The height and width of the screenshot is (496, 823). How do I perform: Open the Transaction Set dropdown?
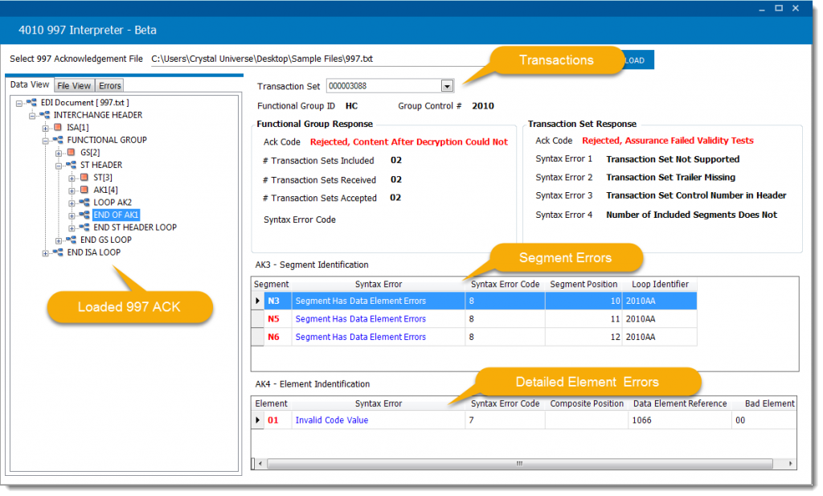[x=446, y=85]
